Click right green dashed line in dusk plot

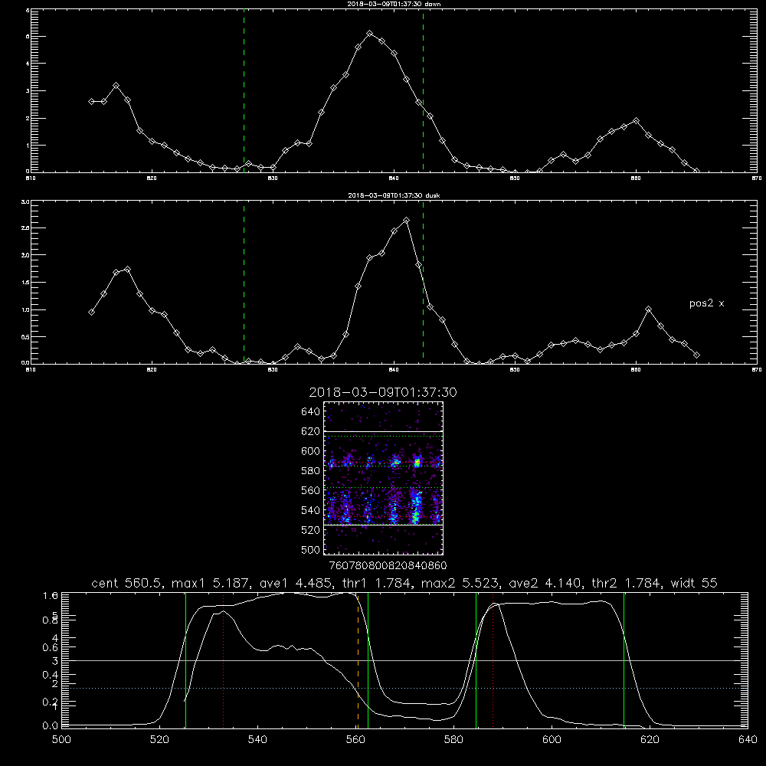(x=423, y=282)
